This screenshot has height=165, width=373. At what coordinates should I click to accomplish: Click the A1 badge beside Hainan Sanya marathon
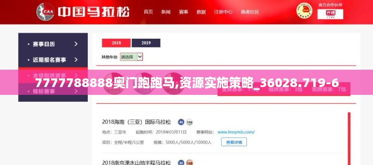click(181, 123)
